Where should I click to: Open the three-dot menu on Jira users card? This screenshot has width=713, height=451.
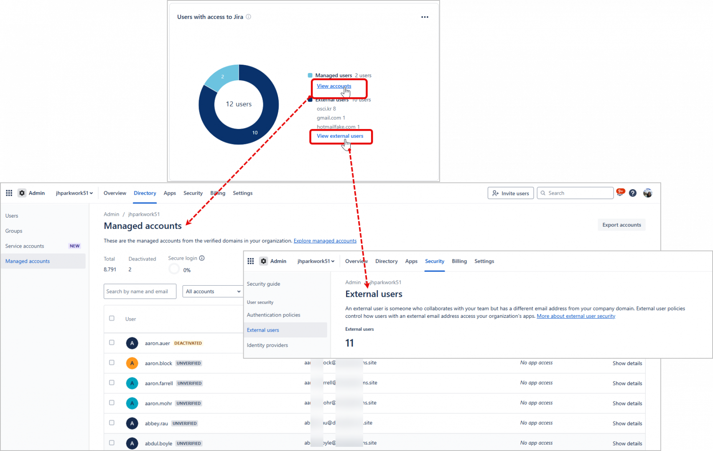[x=425, y=17]
